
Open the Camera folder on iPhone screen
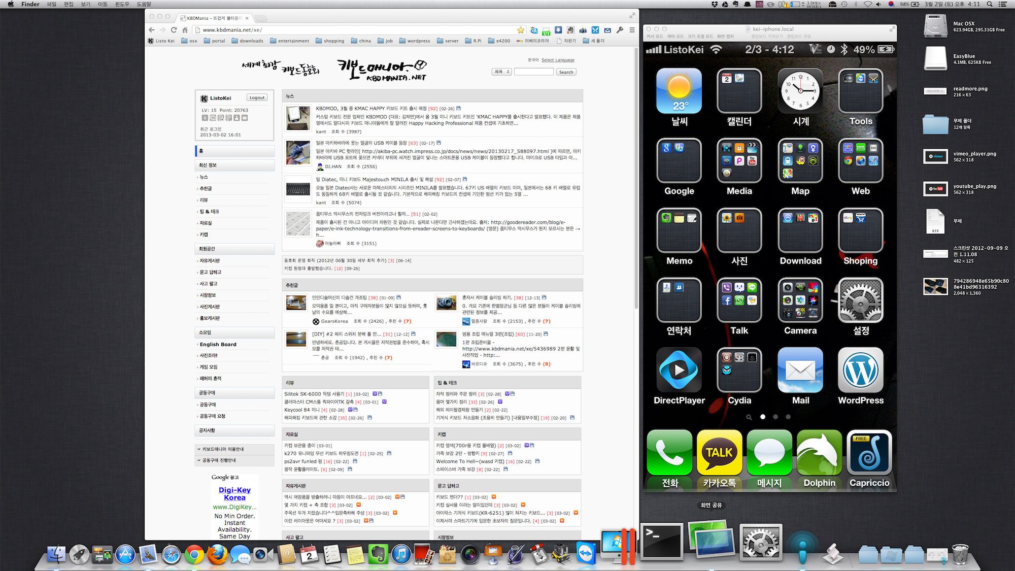(x=800, y=300)
